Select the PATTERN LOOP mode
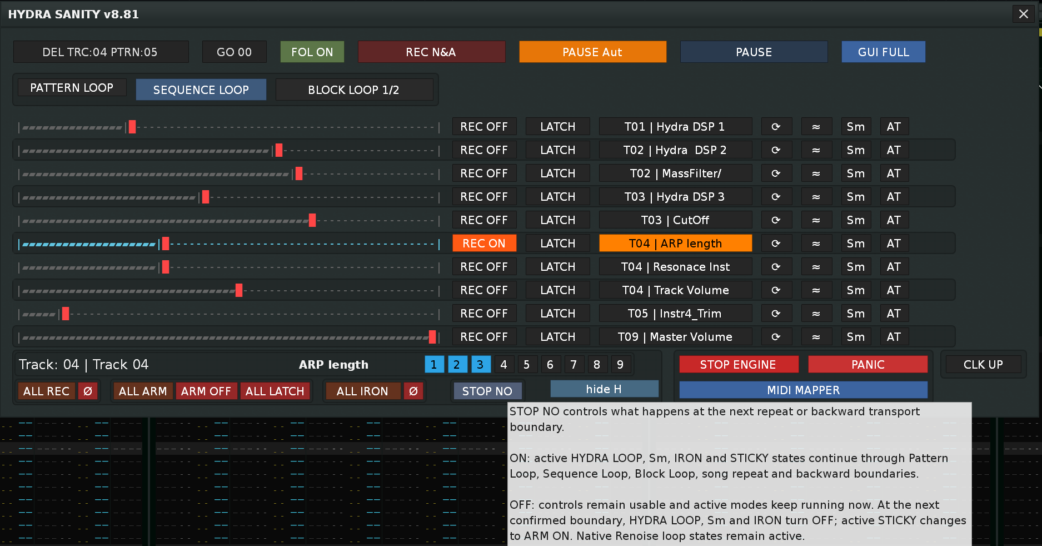Viewport: 1042px width, 546px height. 72,88
